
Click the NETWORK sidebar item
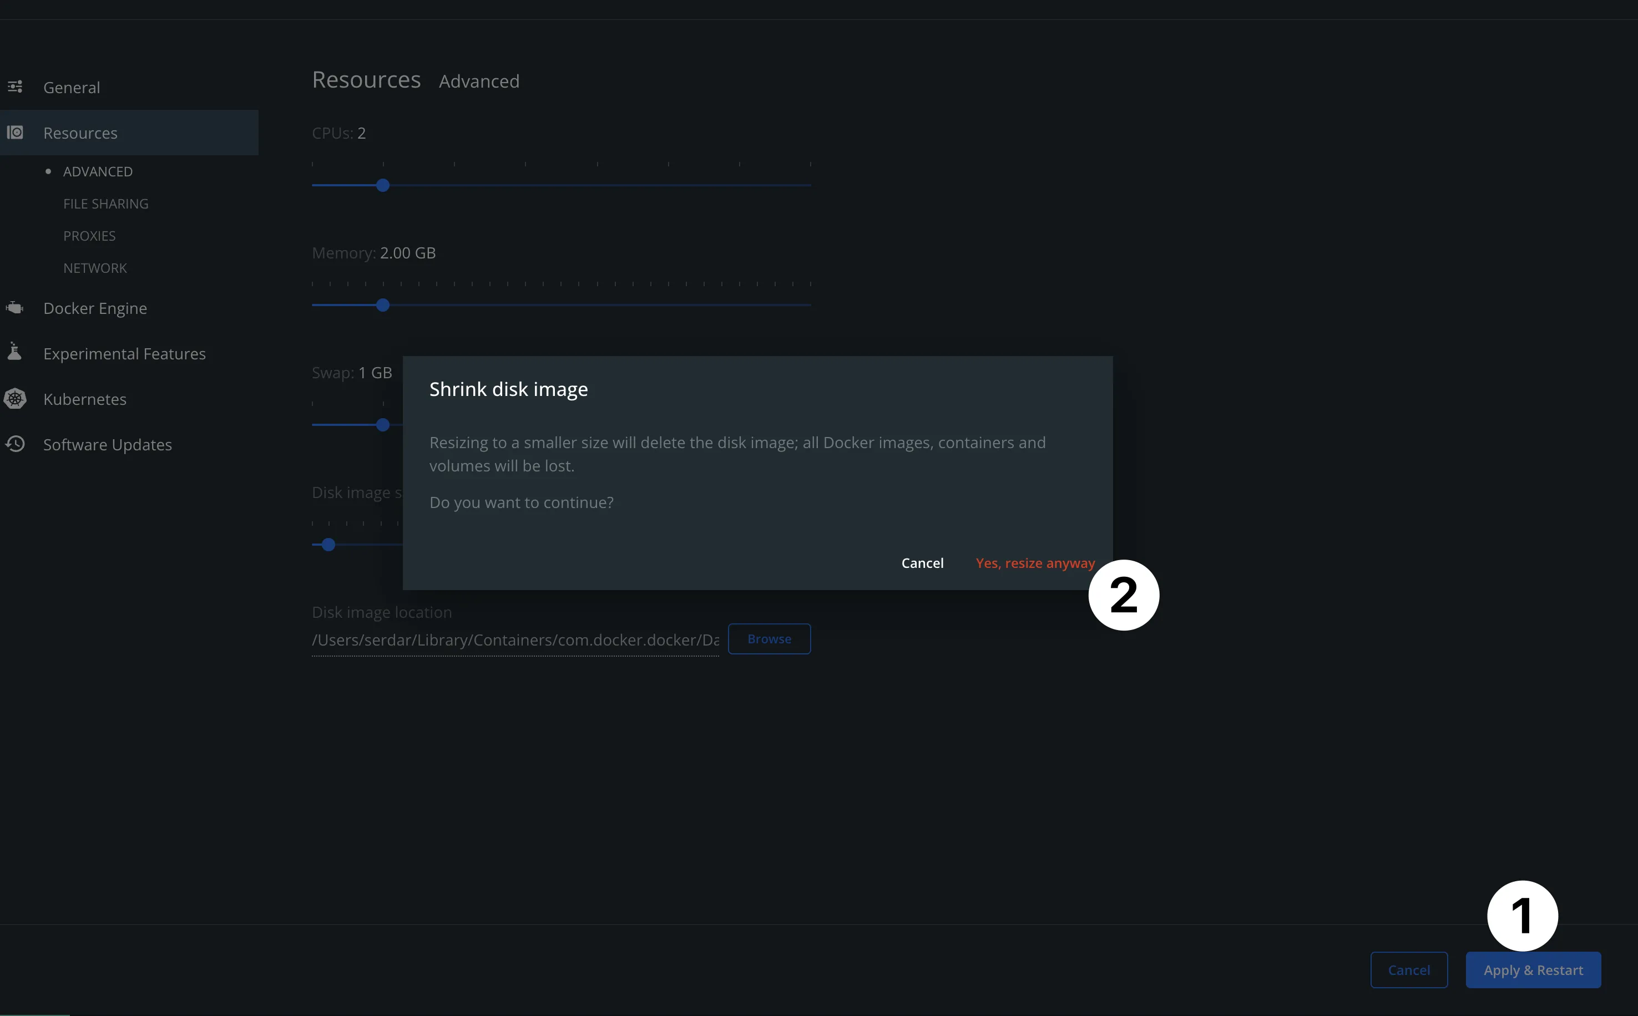tap(94, 267)
